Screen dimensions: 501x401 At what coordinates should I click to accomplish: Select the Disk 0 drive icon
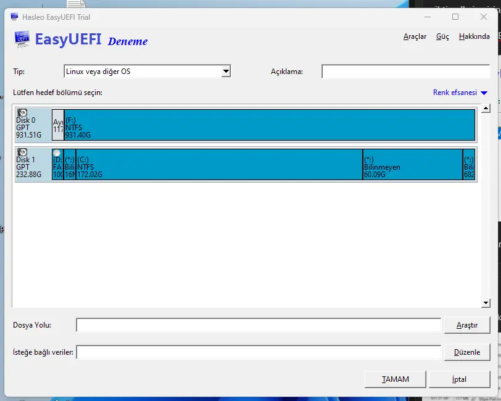[22, 112]
